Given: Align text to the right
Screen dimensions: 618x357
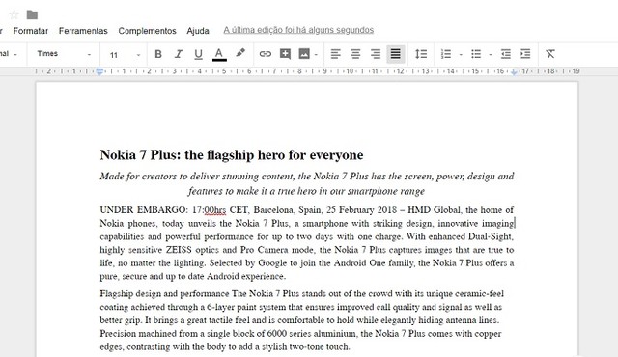Looking at the screenshot, I should (376, 54).
